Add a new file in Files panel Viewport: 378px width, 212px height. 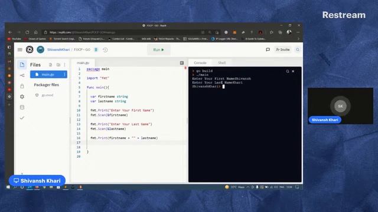tap(50, 65)
